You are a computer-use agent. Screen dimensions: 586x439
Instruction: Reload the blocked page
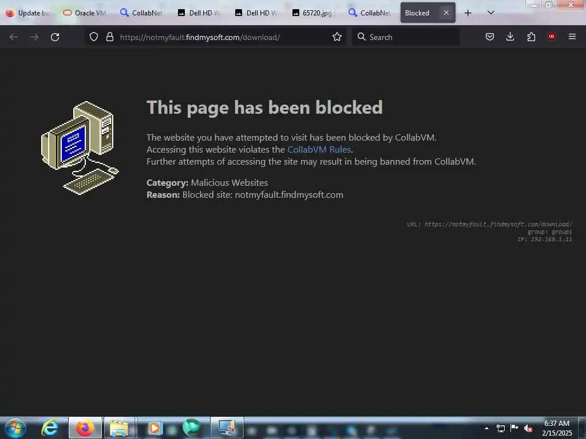point(55,37)
